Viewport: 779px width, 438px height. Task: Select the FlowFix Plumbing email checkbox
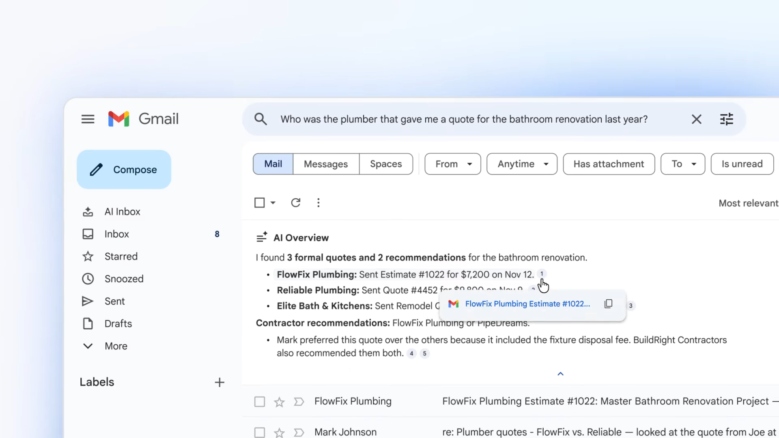[259, 401]
